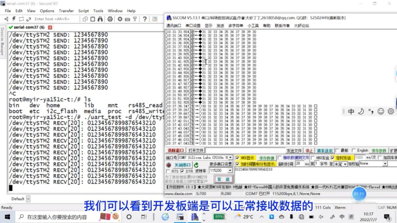Open the 加校验 None checksum dropdown
This screenshot has width=397, height=223.
385,164
